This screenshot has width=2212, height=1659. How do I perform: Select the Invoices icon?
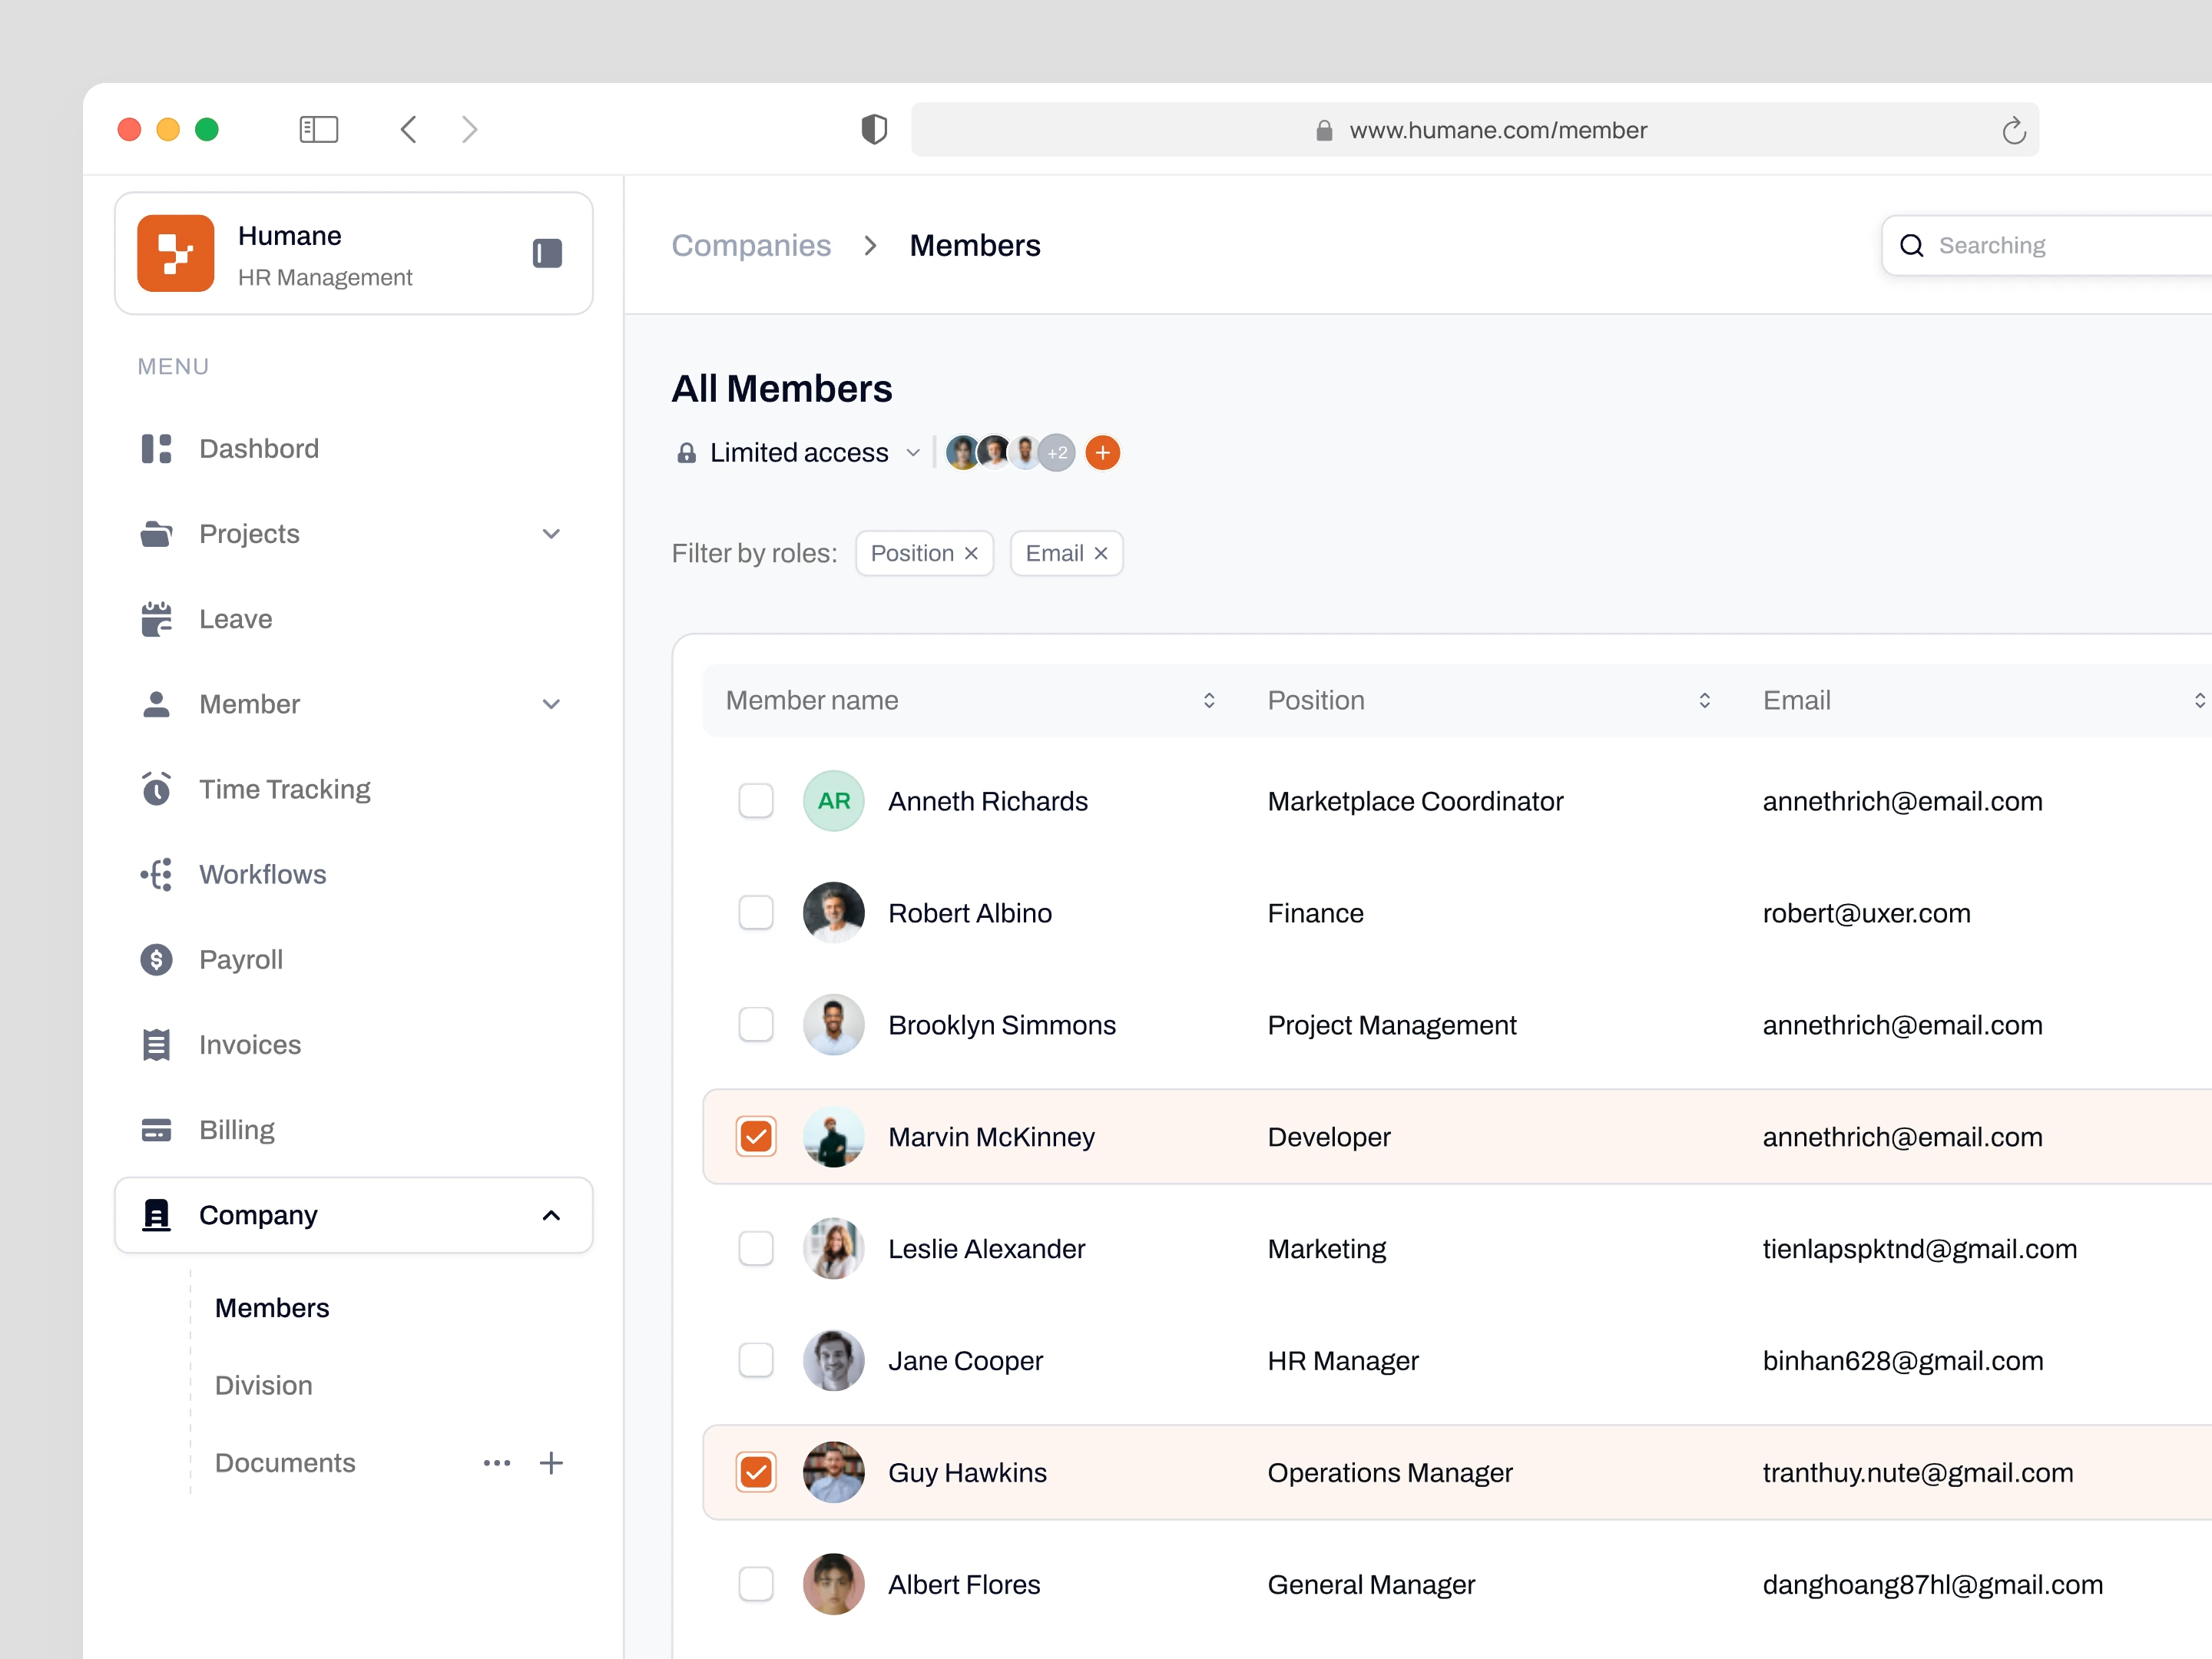coord(156,1044)
